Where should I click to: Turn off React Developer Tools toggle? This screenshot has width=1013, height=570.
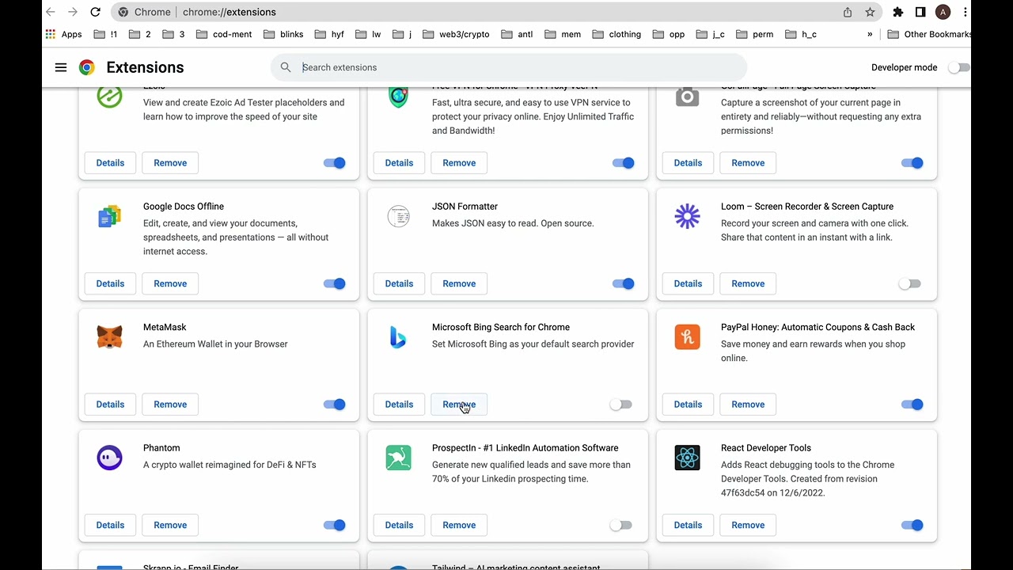click(x=912, y=525)
